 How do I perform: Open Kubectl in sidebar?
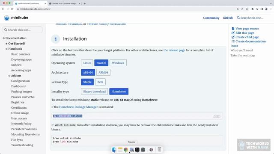click(x=16, y=65)
